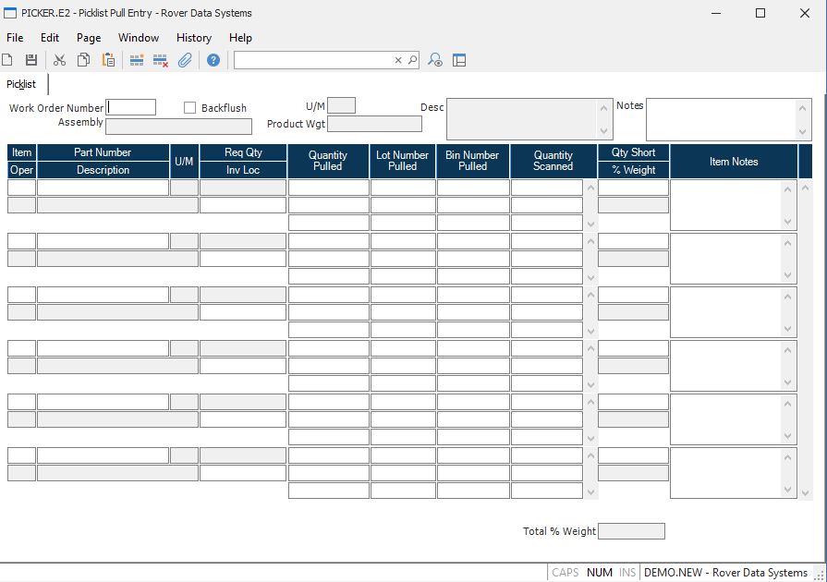Click the search magnifier icon
Viewport: 827px width, 582px height.
(x=412, y=60)
